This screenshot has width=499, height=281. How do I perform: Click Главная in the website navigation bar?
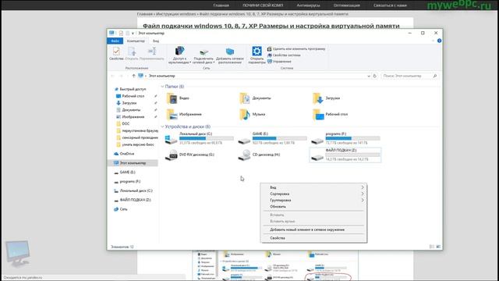(221, 5)
